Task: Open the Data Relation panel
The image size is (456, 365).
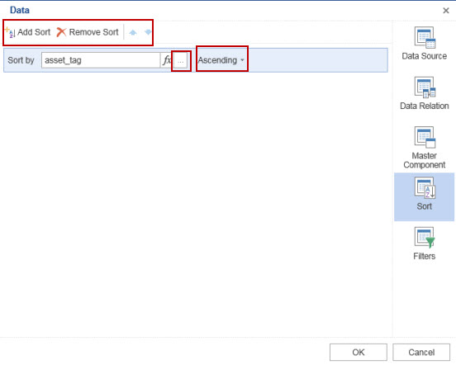Action: [424, 93]
